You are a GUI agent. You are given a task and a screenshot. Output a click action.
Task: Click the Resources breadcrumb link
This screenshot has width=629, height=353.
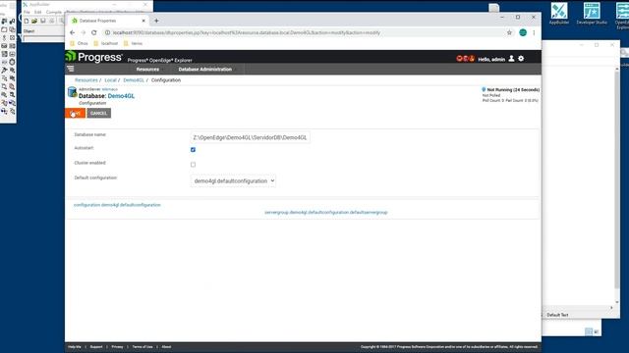coord(86,80)
